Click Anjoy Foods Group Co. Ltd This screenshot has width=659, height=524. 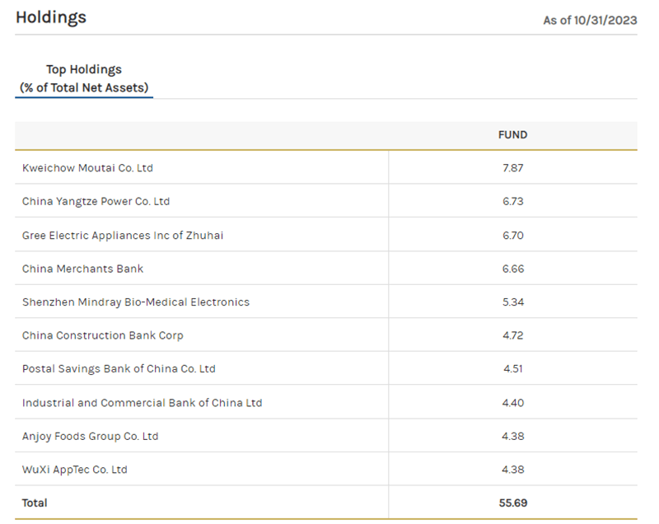click(x=90, y=436)
